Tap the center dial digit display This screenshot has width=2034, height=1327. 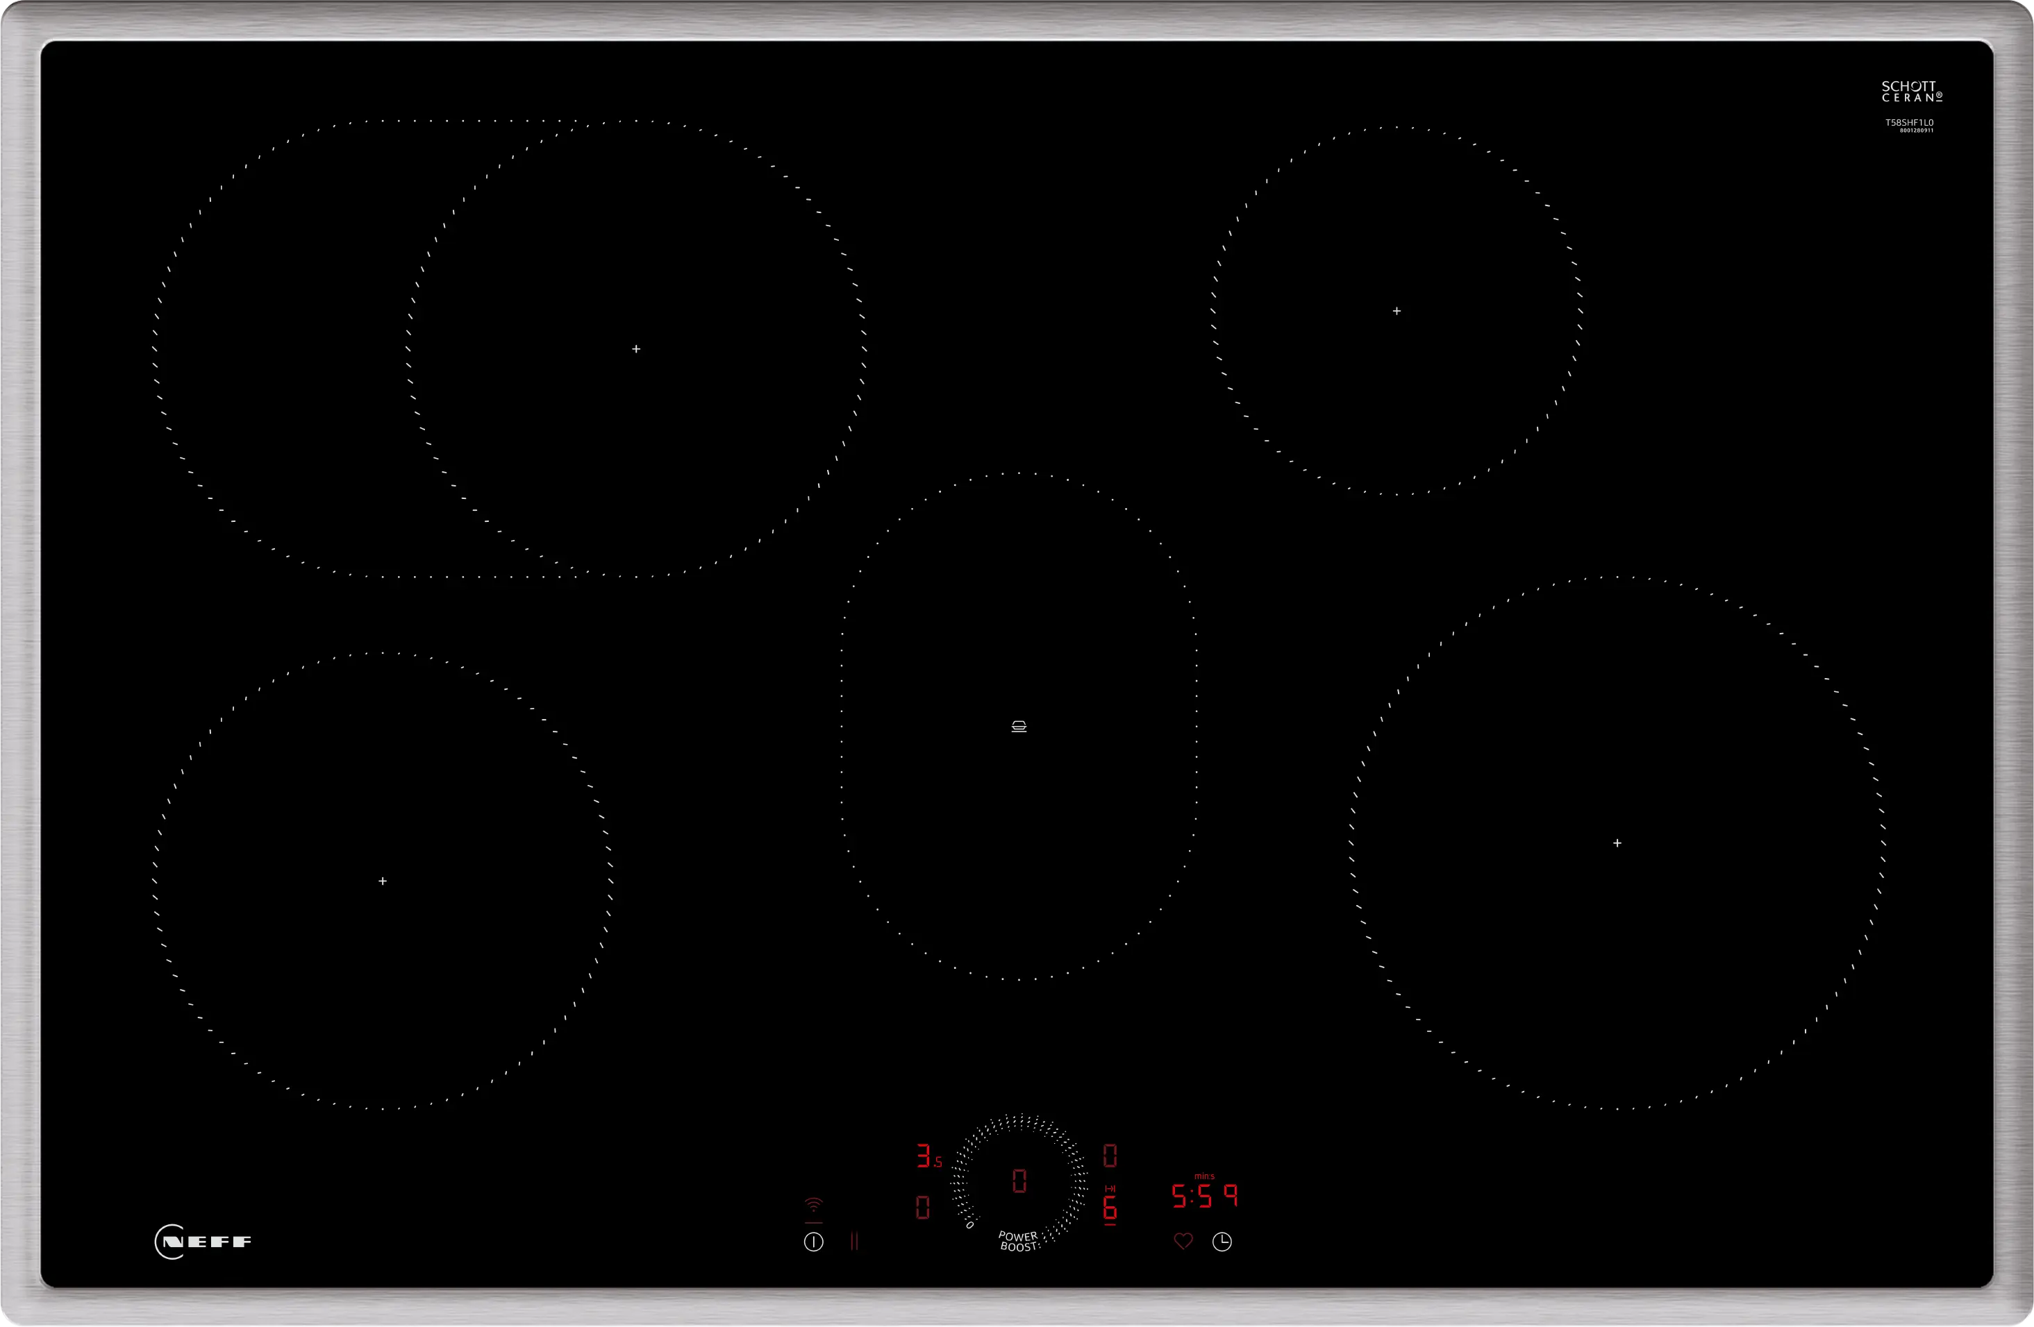[x=1019, y=1181]
